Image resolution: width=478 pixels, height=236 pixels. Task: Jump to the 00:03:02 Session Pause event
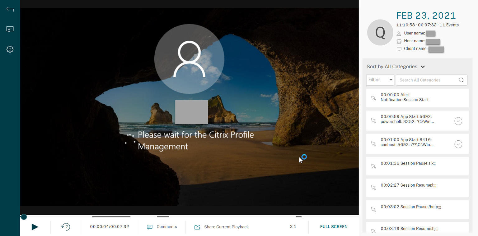tap(417, 209)
